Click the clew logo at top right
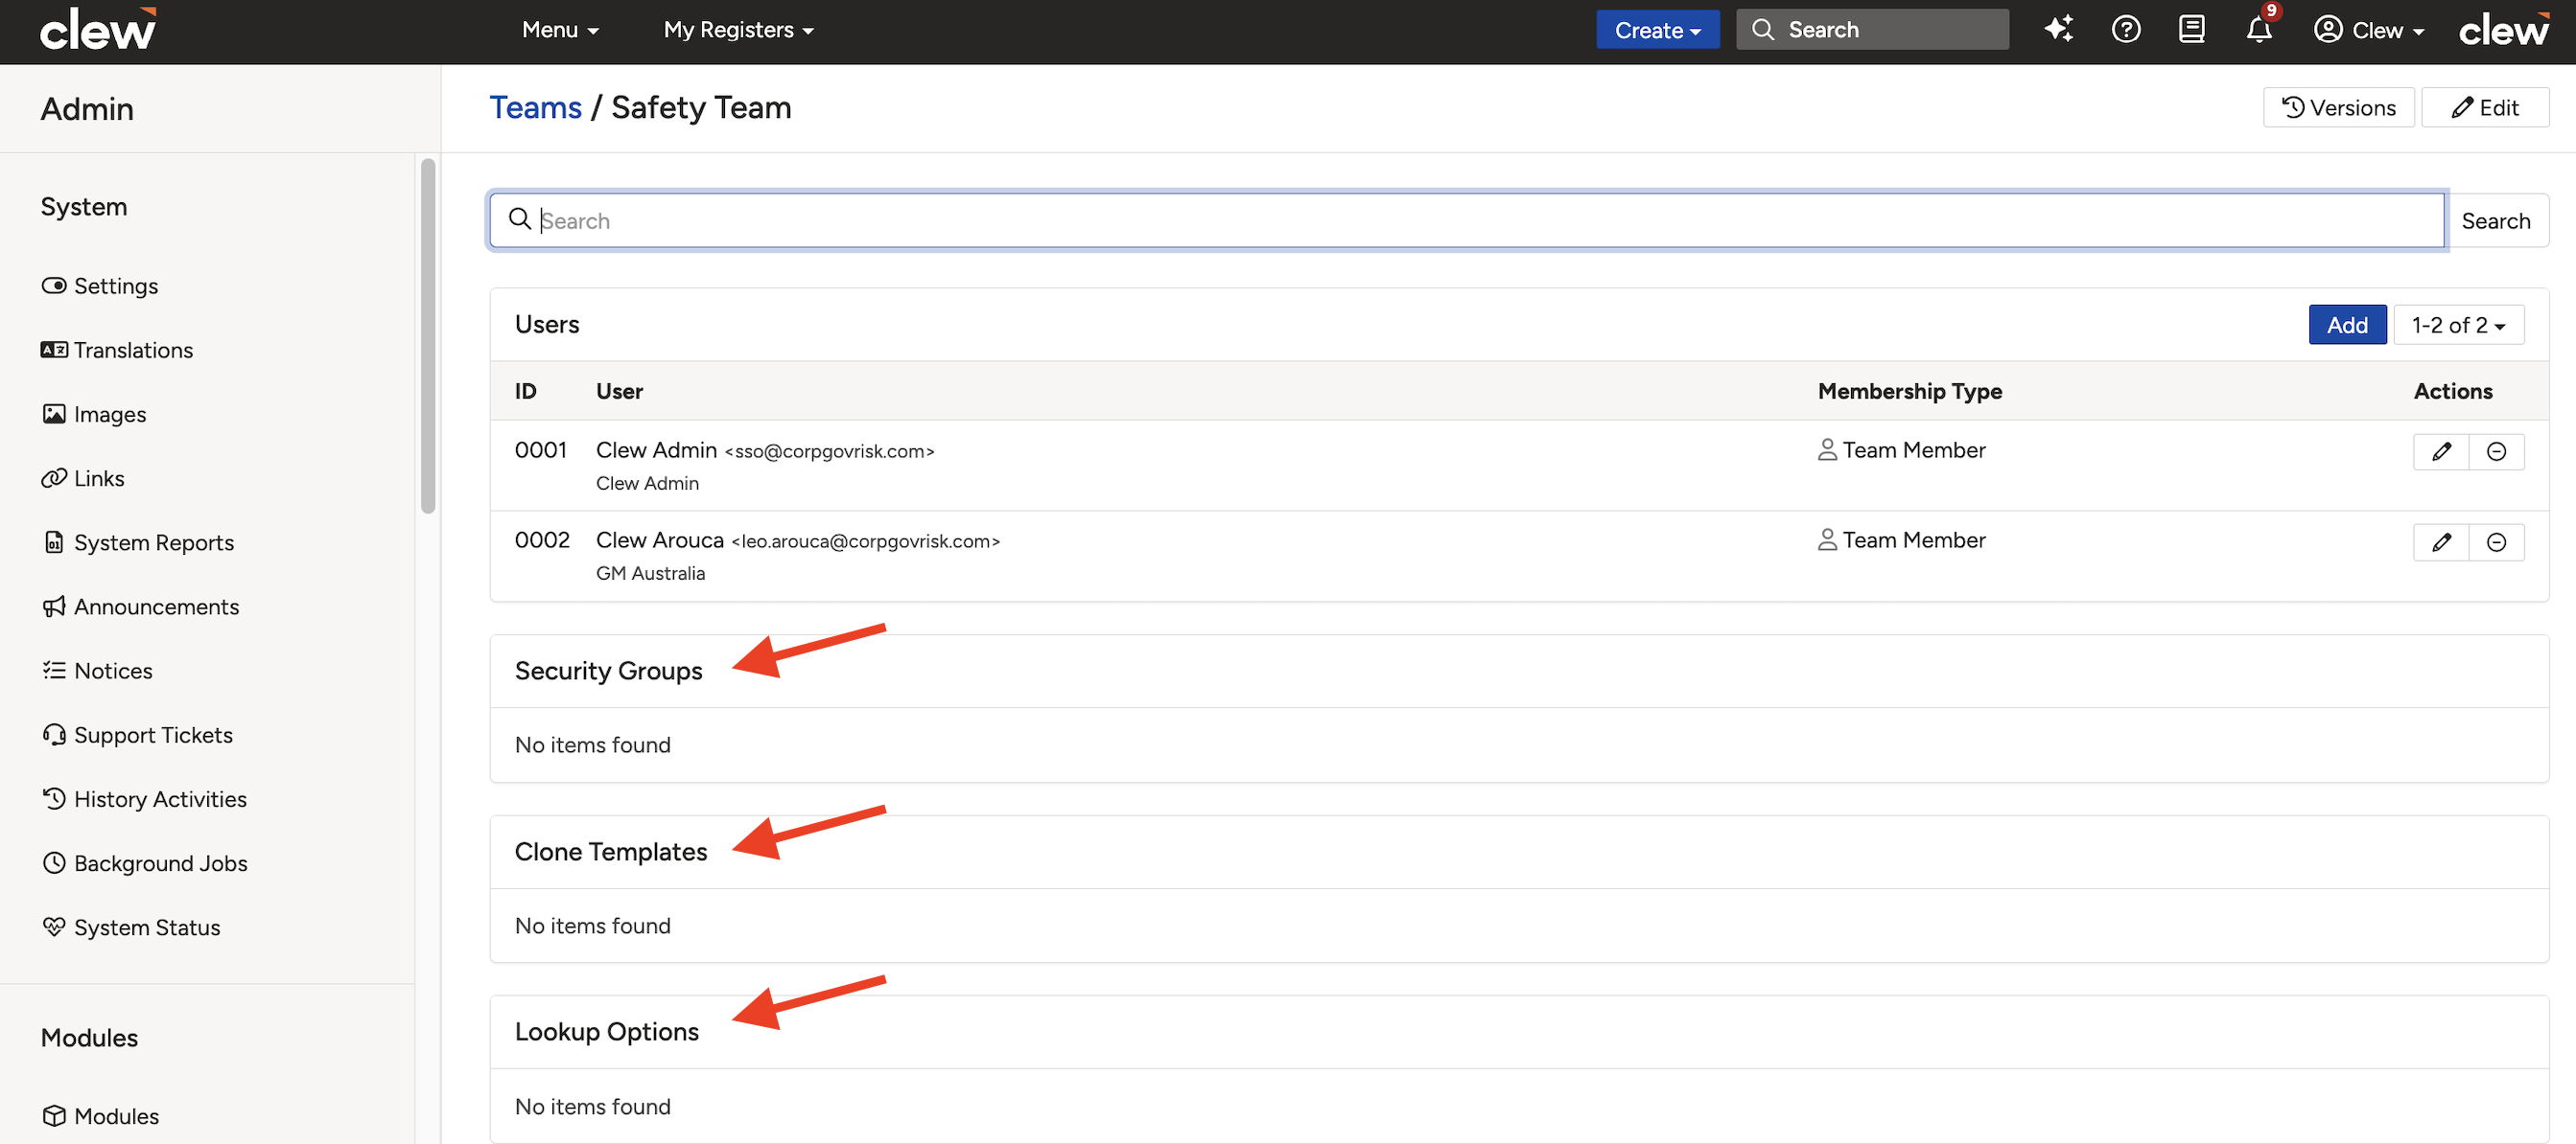Viewport: 2576px width, 1144px height. (x=2503, y=29)
